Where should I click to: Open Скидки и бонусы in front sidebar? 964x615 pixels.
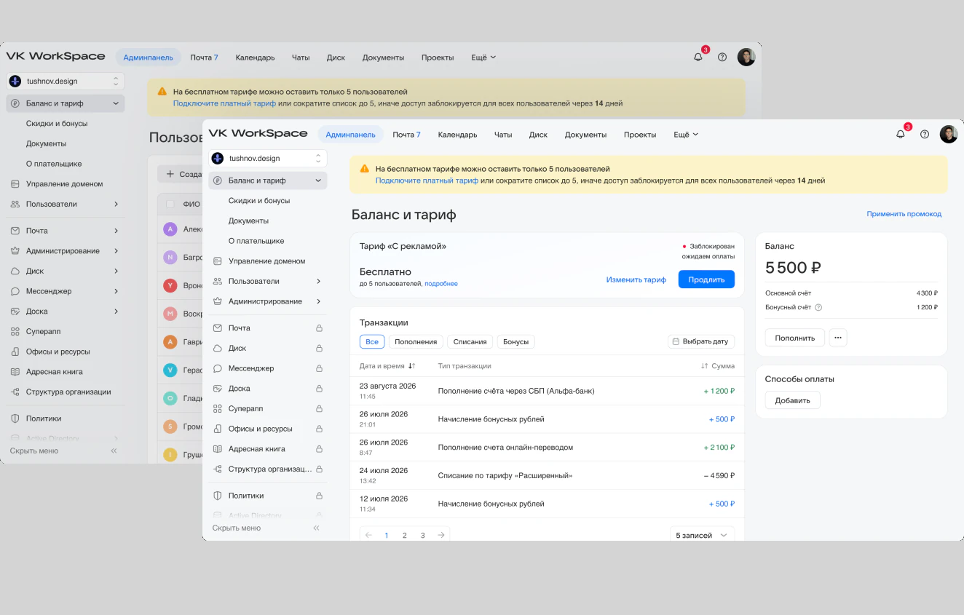point(259,201)
